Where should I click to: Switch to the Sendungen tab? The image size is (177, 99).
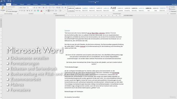pos(43,4)
